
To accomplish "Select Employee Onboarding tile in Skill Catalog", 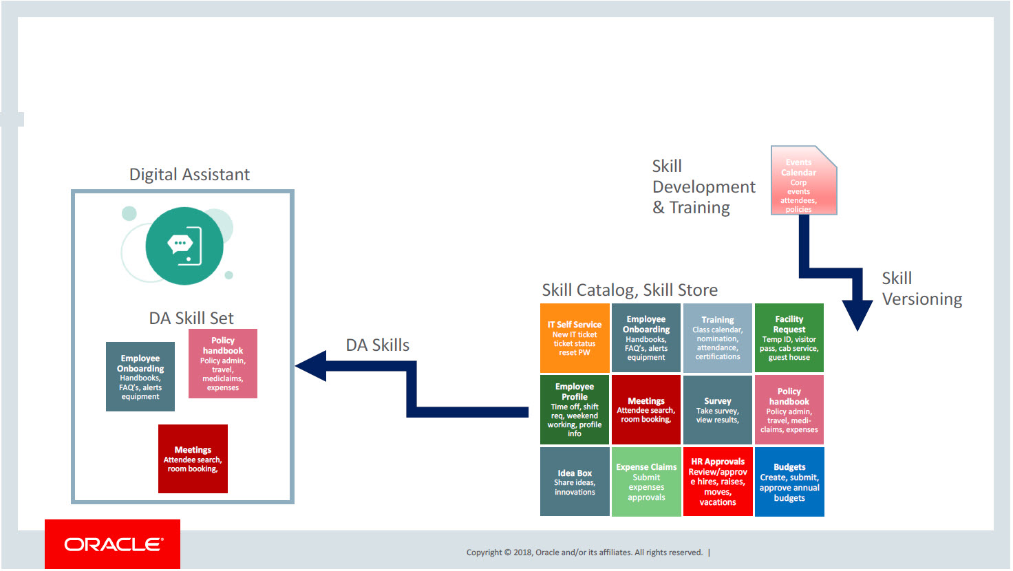I will tap(646, 338).
